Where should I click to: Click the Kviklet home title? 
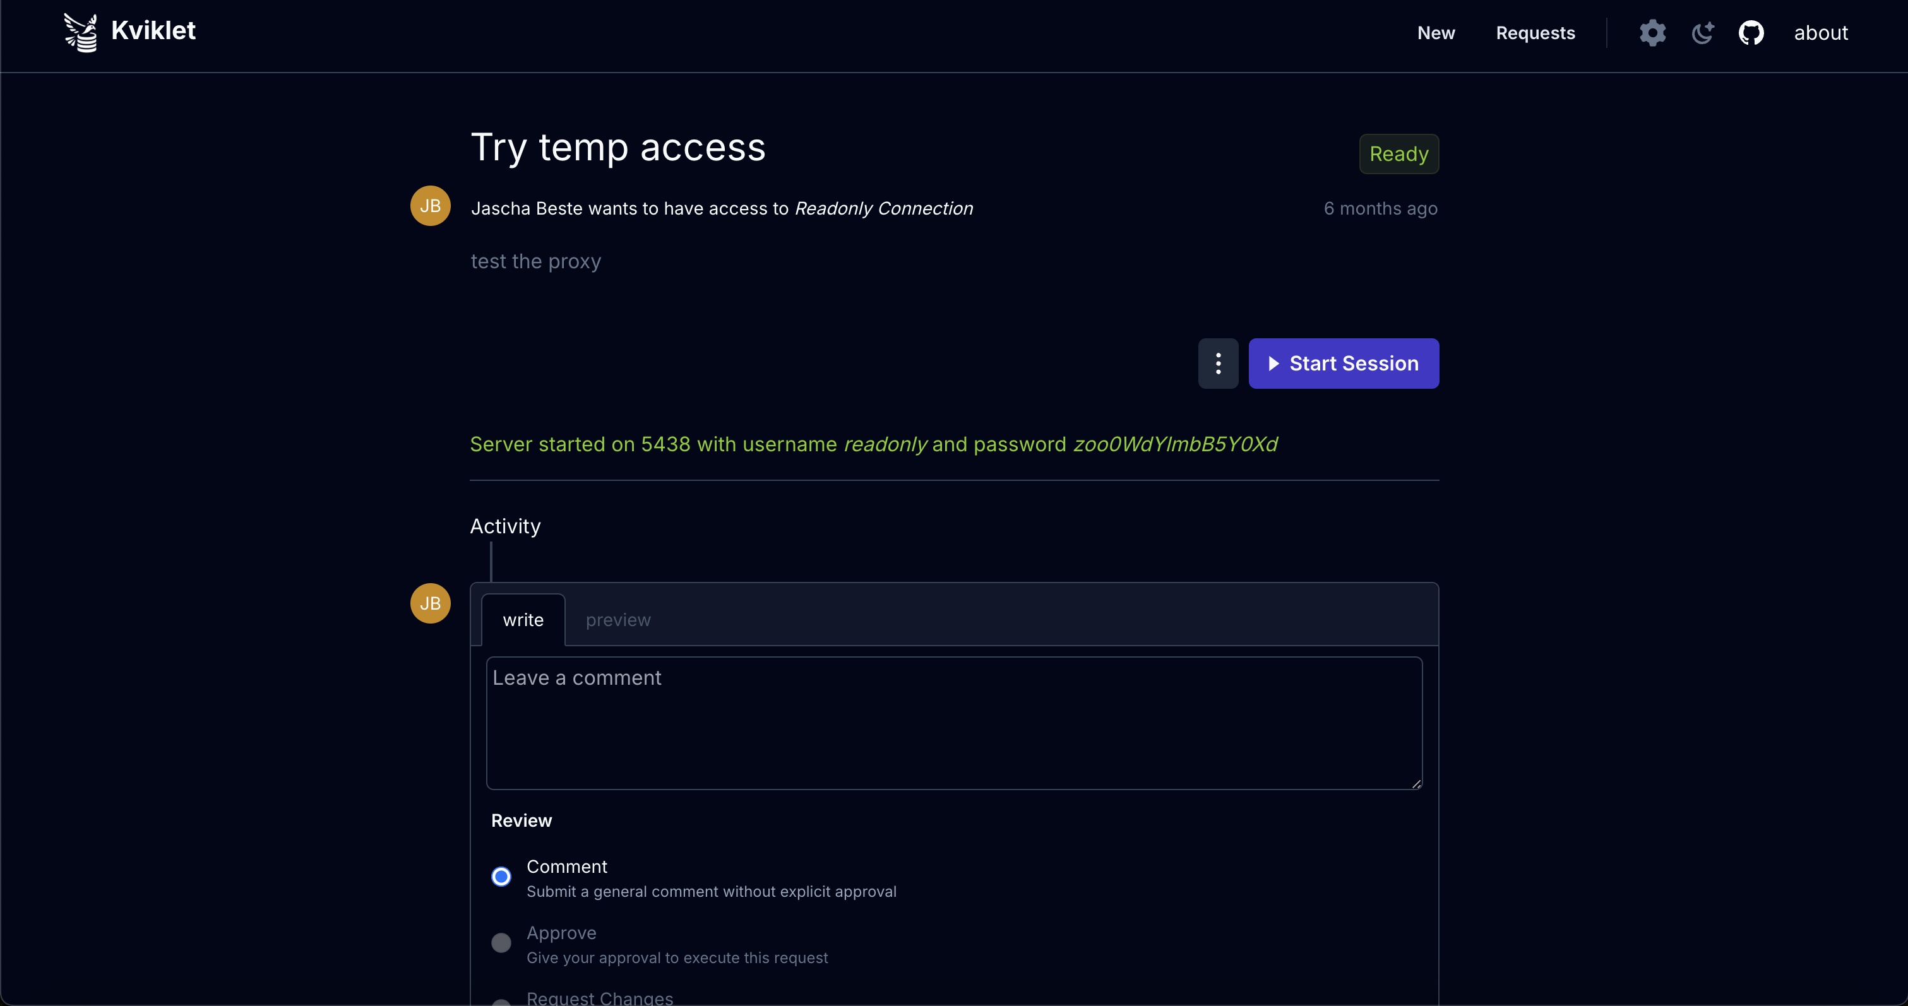(153, 30)
